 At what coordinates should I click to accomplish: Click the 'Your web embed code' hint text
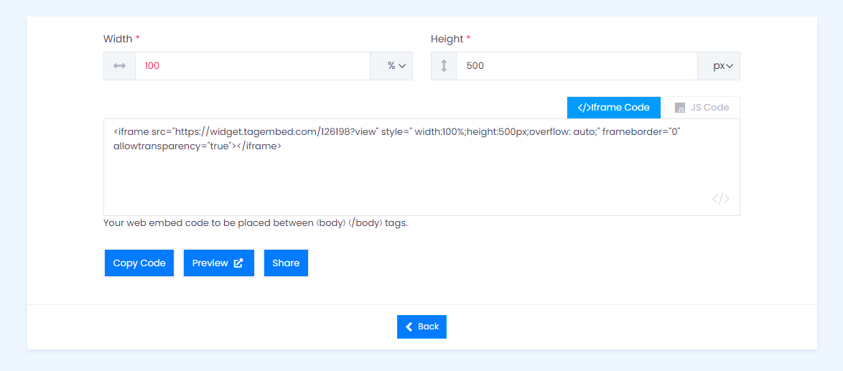[x=256, y=222]
